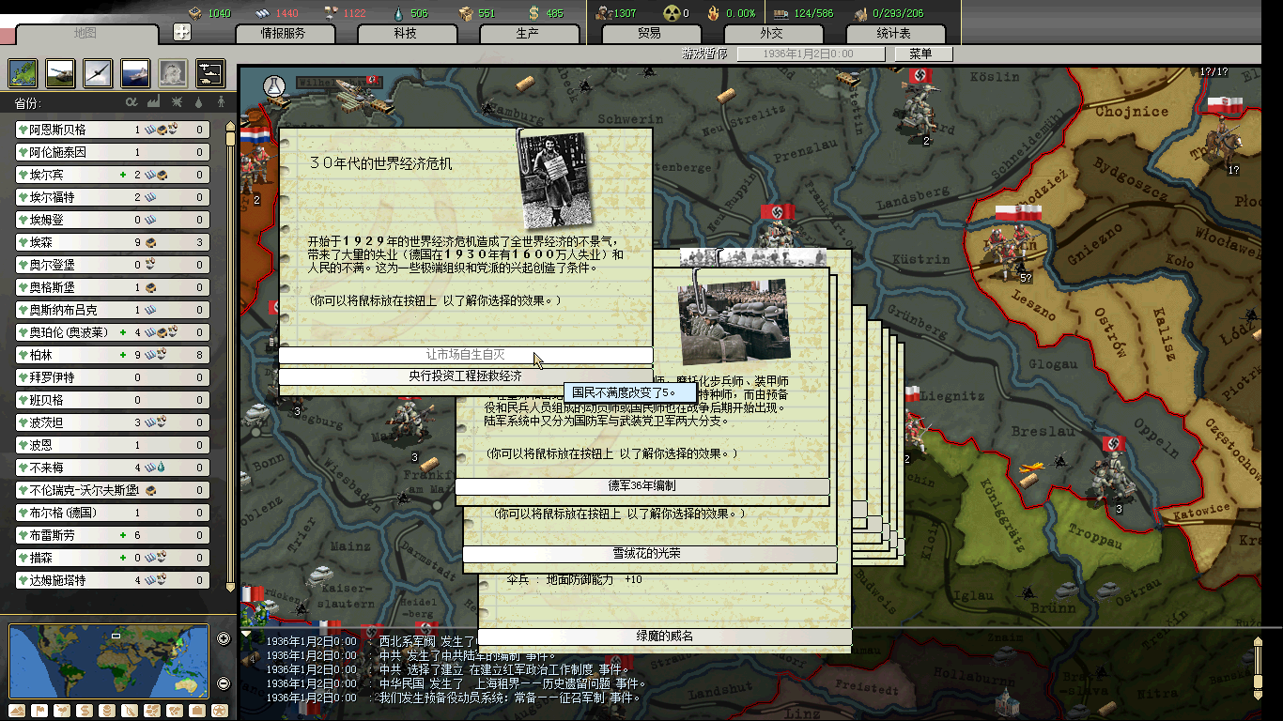Image resolution: width=1283 pixels, height=721 pixels.
Task: Select province 达姆施塔特 in list
Action: (112, 580)
